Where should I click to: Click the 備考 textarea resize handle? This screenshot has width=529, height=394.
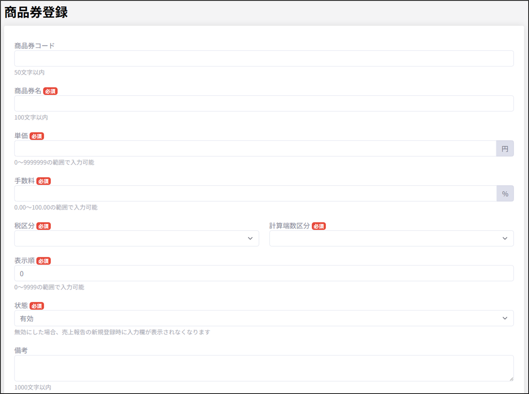[511, 379]
